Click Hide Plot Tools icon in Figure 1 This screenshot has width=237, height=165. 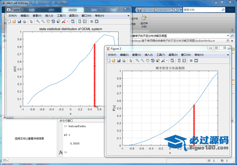(x=91, y=21)
